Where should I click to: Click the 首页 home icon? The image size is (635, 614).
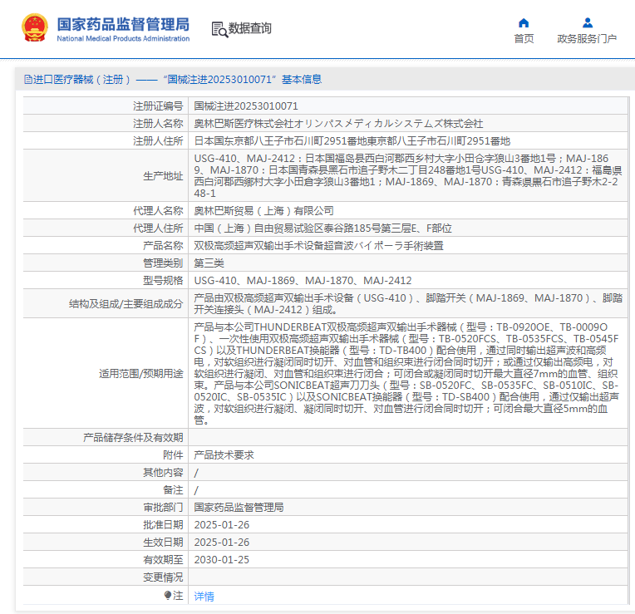[524, 22]
